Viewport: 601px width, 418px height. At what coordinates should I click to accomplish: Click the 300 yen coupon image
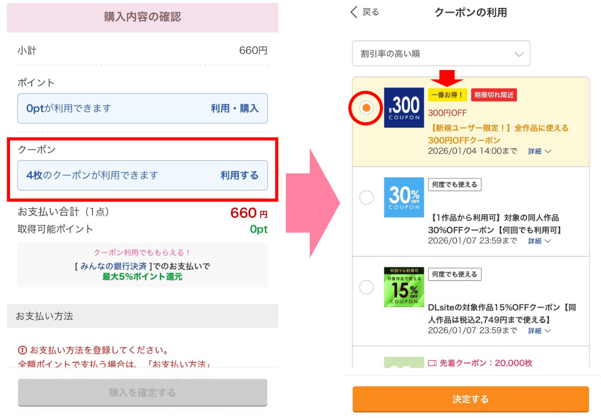point(404,108)
